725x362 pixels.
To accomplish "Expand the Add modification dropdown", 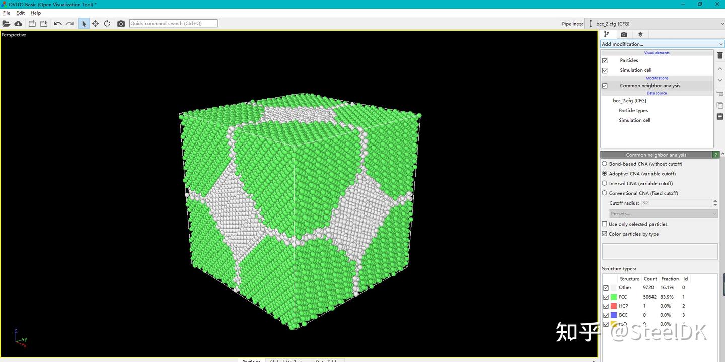I will (x=662, y=44).
